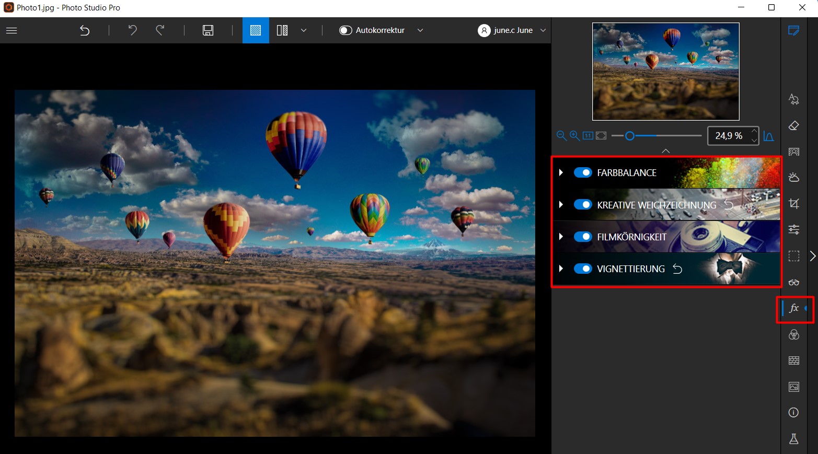Fit the image to screen
The image size is (818, 454).
601,136
